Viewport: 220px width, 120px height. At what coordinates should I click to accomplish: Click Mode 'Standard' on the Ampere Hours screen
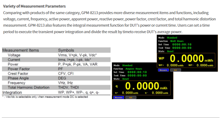tap(127, 65)
